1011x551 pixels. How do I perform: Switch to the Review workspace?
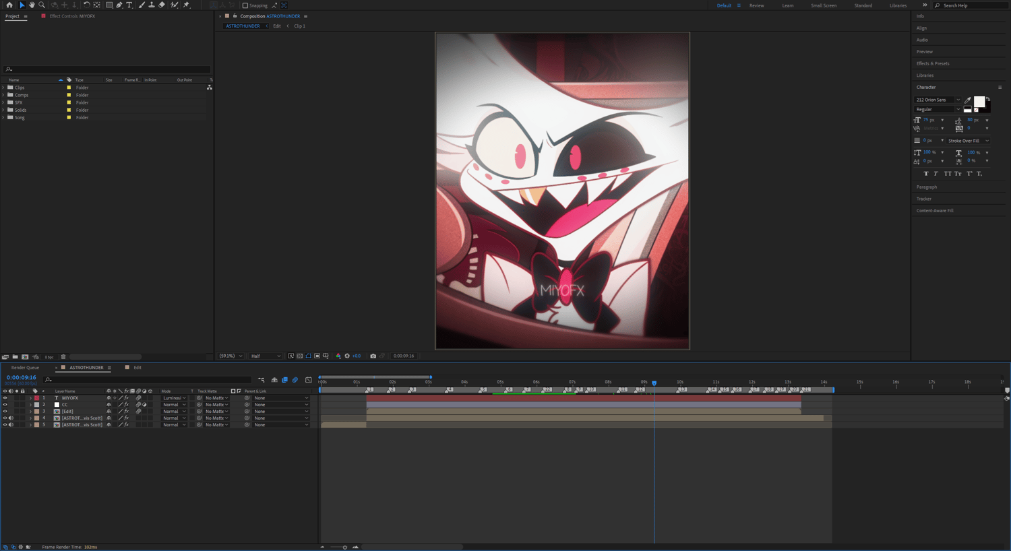click(x=756, y=5)
